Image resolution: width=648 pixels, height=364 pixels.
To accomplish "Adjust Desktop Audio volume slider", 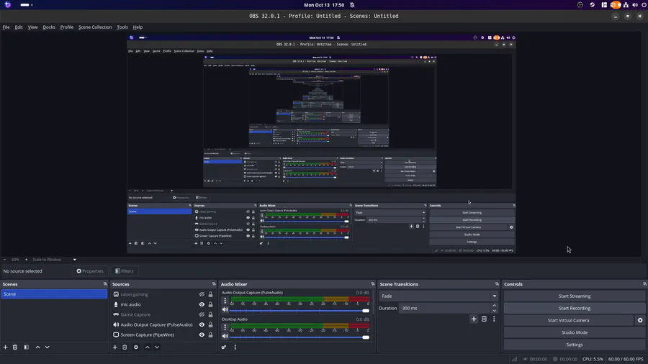I will (300, 337).
